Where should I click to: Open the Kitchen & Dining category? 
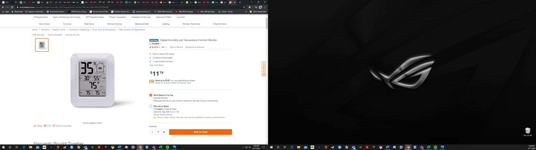coord(115,24)
